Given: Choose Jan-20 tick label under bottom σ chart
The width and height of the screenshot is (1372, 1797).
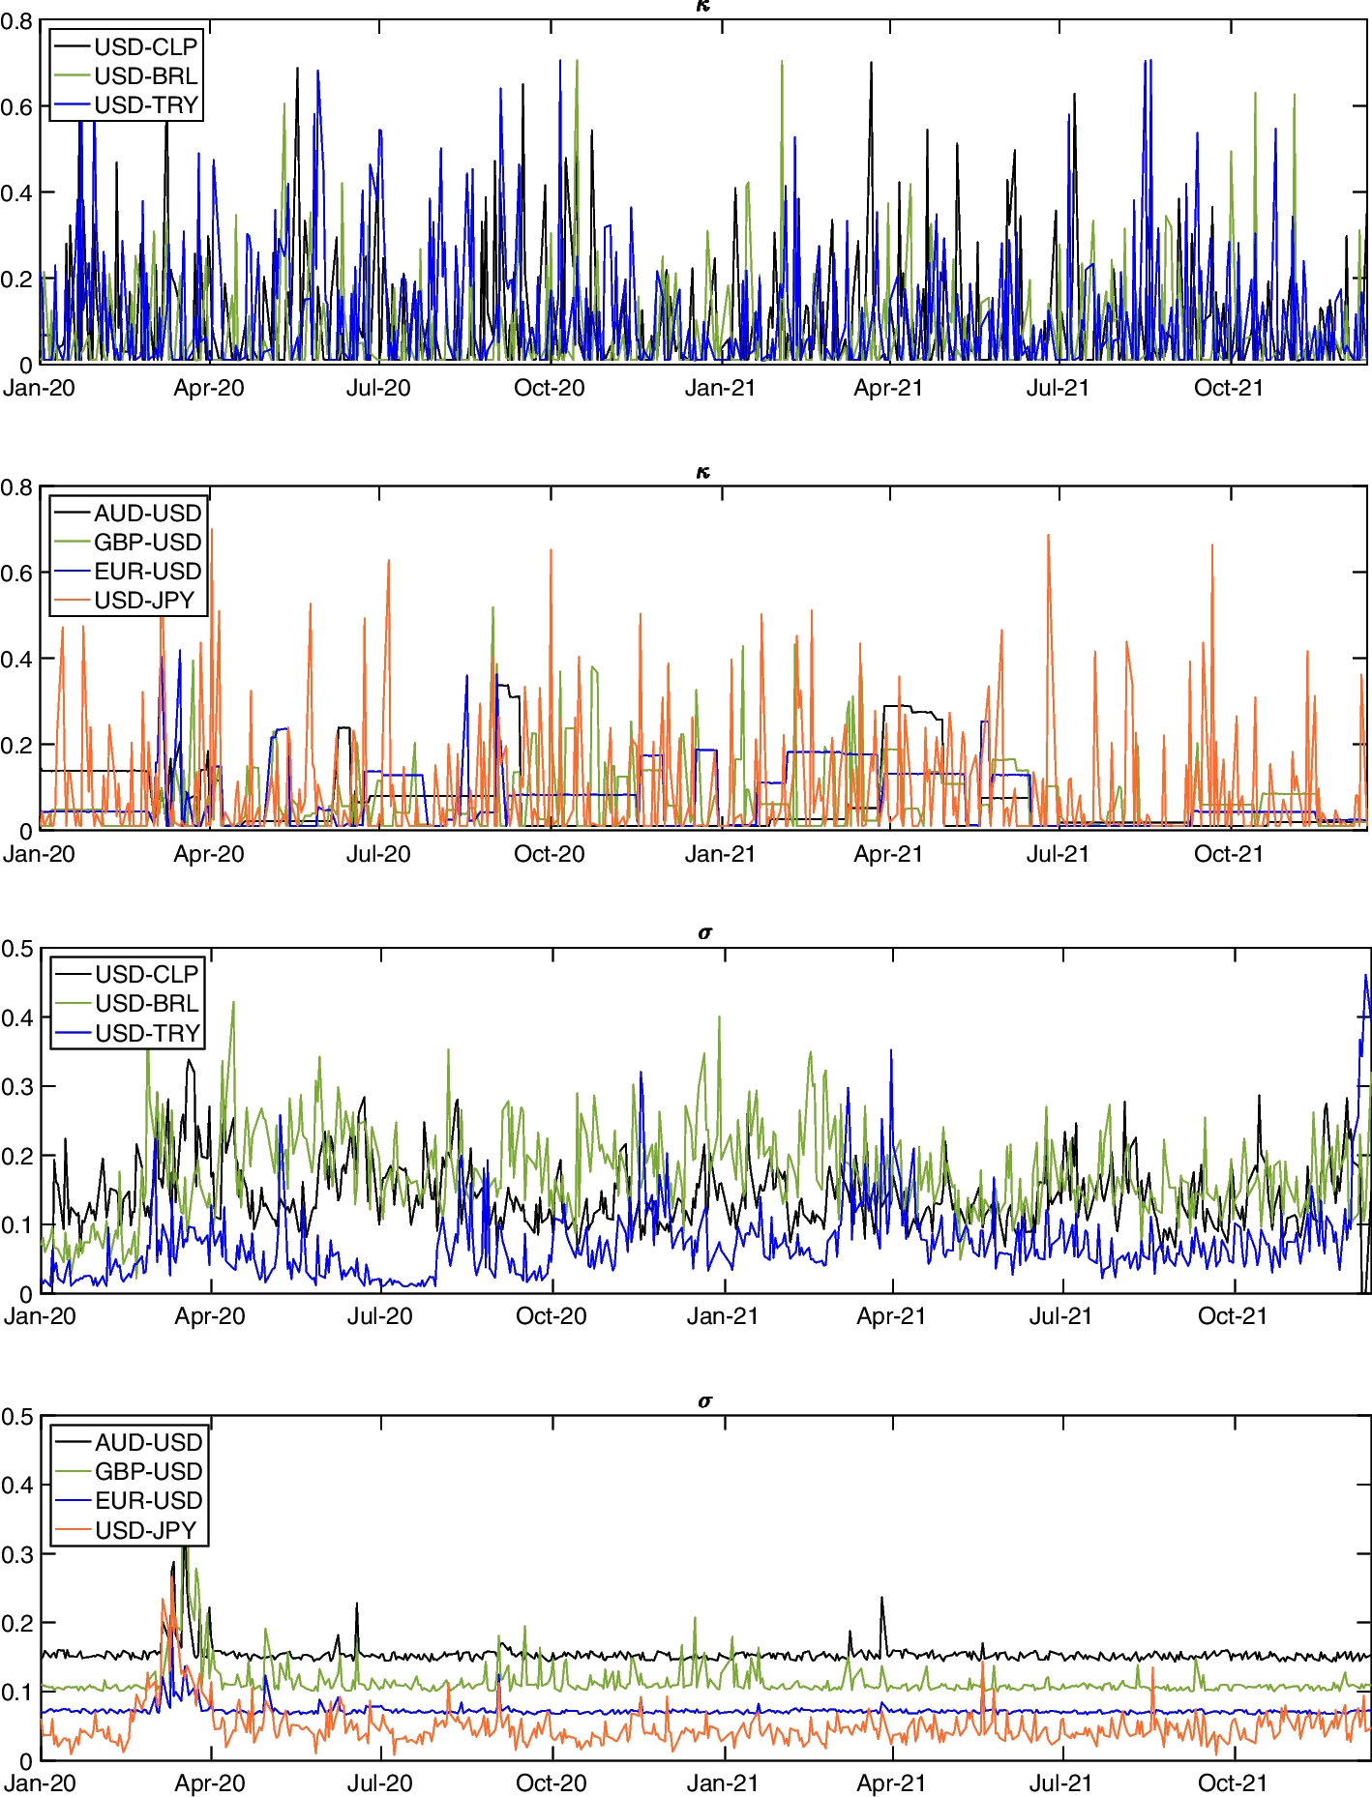Looking at the screenshot, I should (40, 1783).
